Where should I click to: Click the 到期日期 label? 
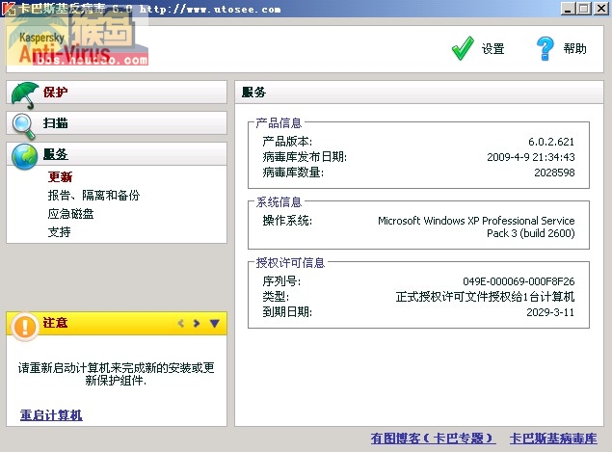(287, 312)
